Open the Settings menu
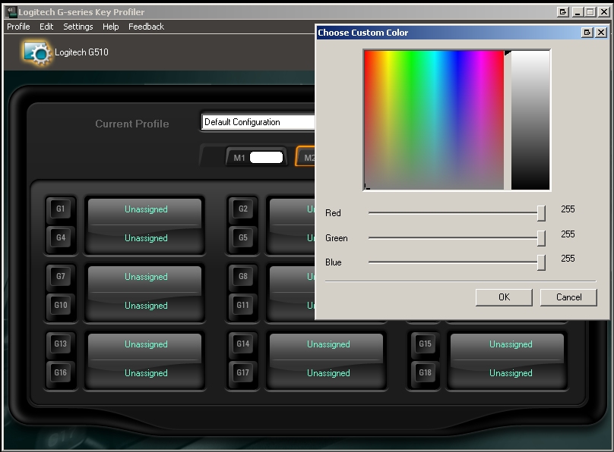The height and width of the screenshot is (452, 614). 78,27
